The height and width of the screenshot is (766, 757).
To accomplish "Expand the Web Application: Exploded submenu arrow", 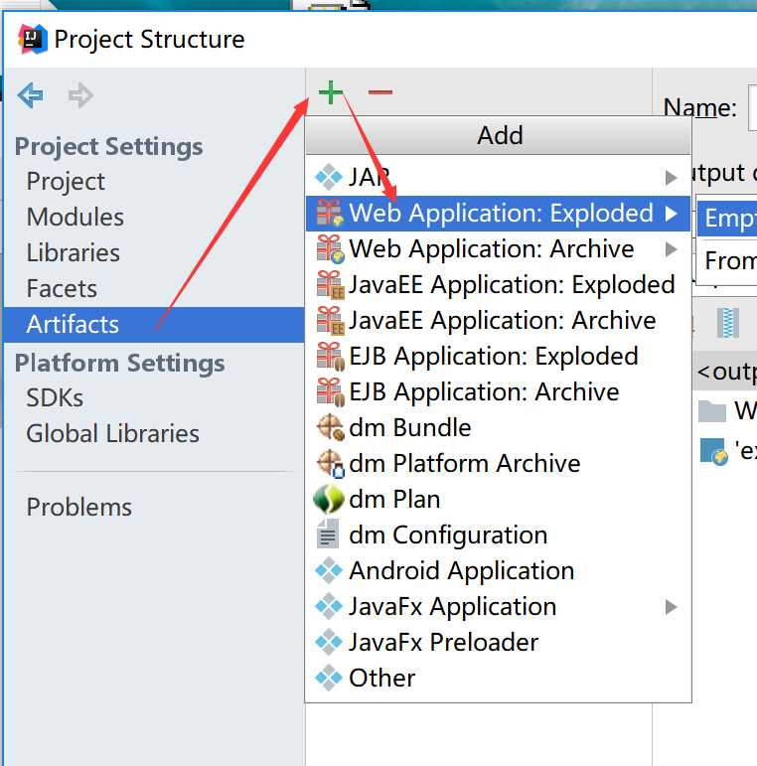I will 672,213.
